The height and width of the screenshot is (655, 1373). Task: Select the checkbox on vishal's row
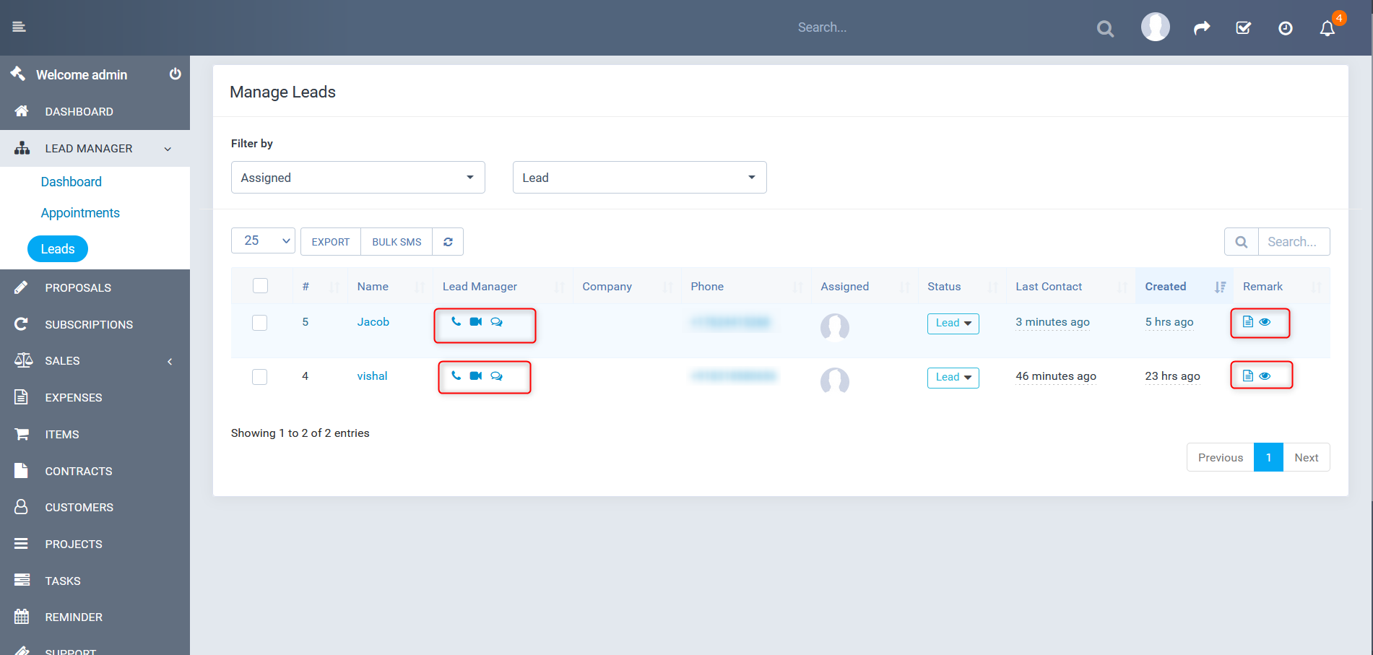click(x=259, y=376)
